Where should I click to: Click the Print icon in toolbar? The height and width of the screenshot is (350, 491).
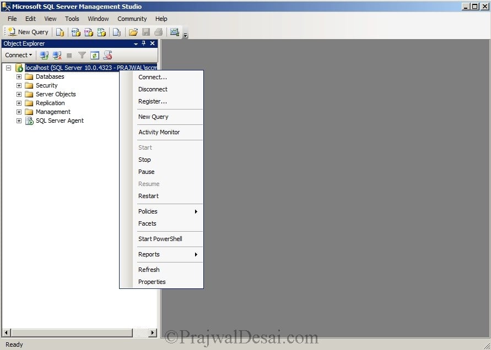[159, 32]
